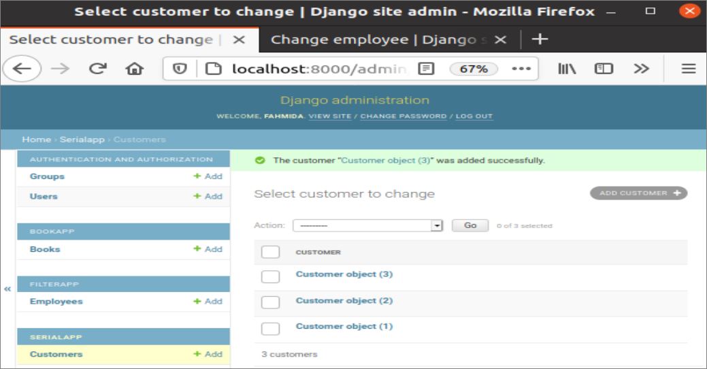Screen dimensions: 707x369
Task: Click the localhost:8000/admin address bar
Action: [319, 69]
